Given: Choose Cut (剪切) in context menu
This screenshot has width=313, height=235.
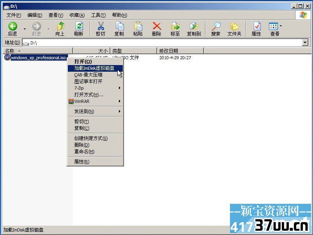Looking at the screenshot, I should [x=95, y=121].
